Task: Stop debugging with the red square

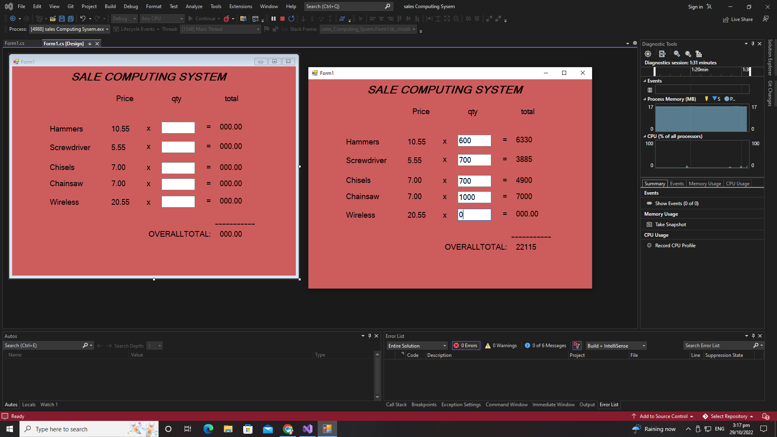Action: [x=282, y=19]
